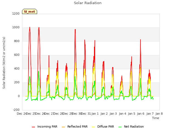Click the green Net Radiation legend swatch
Viewport: 176px width, 132px height.
coord(120,127)
